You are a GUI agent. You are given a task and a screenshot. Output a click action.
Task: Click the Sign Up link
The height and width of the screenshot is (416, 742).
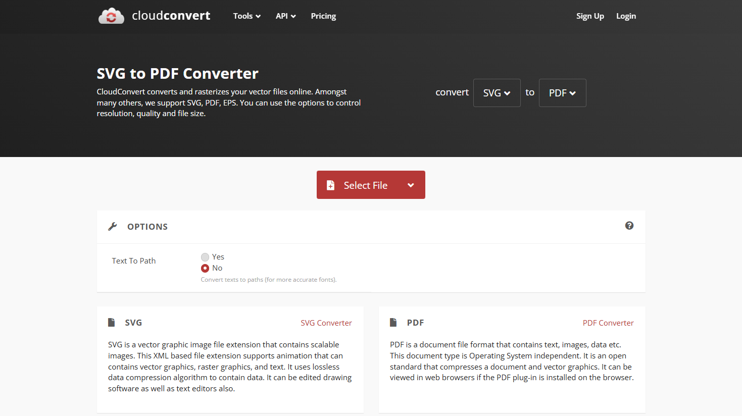(590, 16)
